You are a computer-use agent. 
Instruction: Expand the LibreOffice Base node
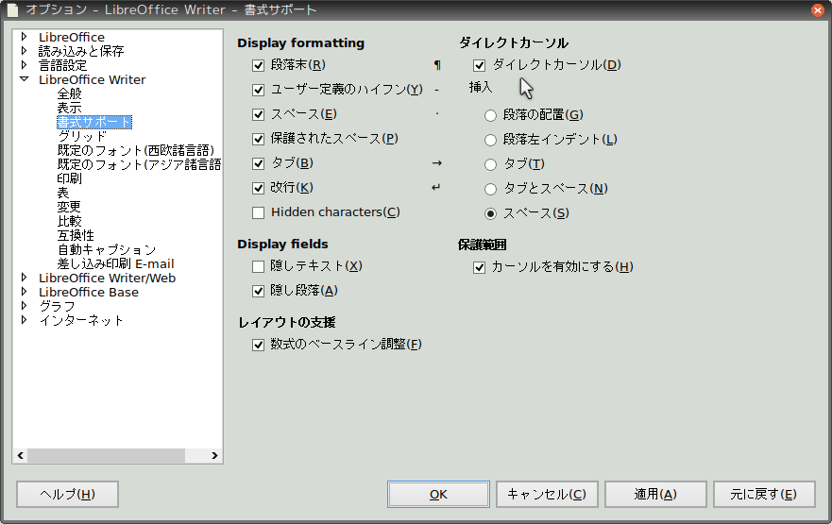pos(24,291)
